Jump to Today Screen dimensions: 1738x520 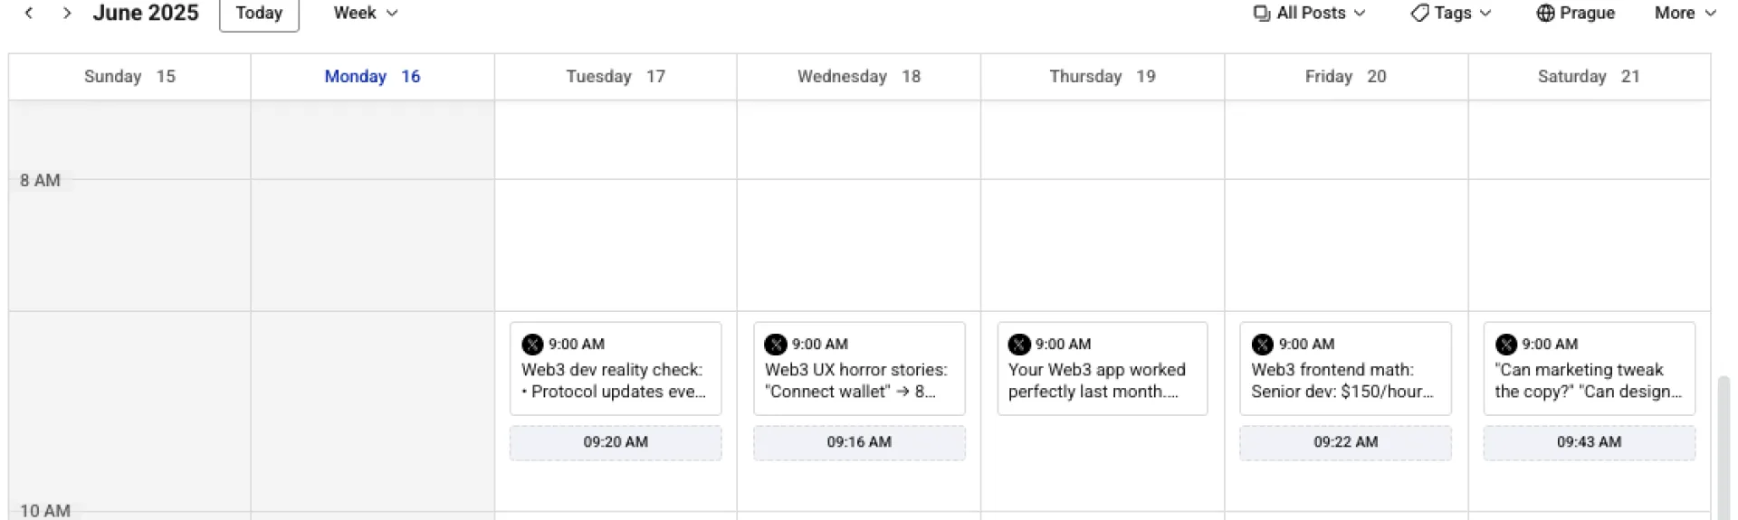[x=259, y=14]
